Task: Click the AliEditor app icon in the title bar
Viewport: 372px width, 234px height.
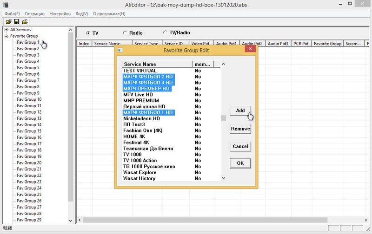Action: (x=6, y=5)
